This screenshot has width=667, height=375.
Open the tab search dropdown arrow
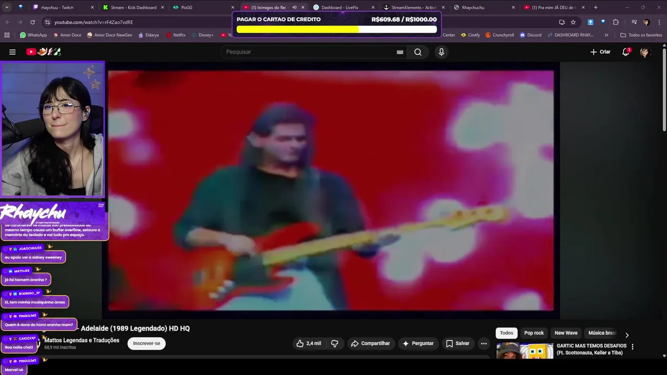7,7
